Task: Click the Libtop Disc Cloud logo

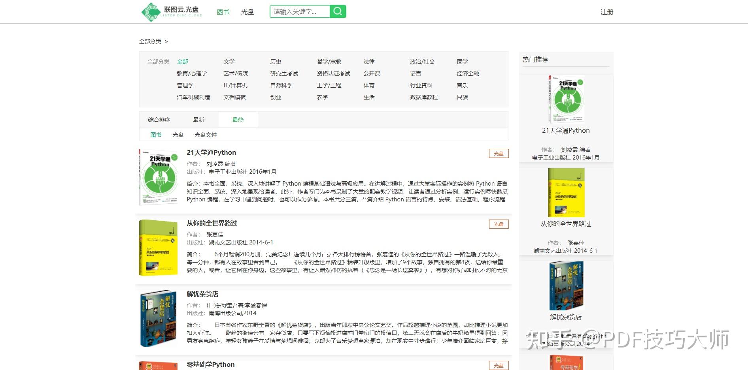Action: pyautogui.click(x=172, y=12)
